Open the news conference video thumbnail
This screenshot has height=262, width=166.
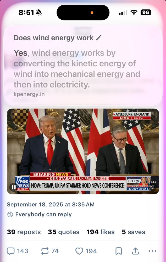point(83,151)
